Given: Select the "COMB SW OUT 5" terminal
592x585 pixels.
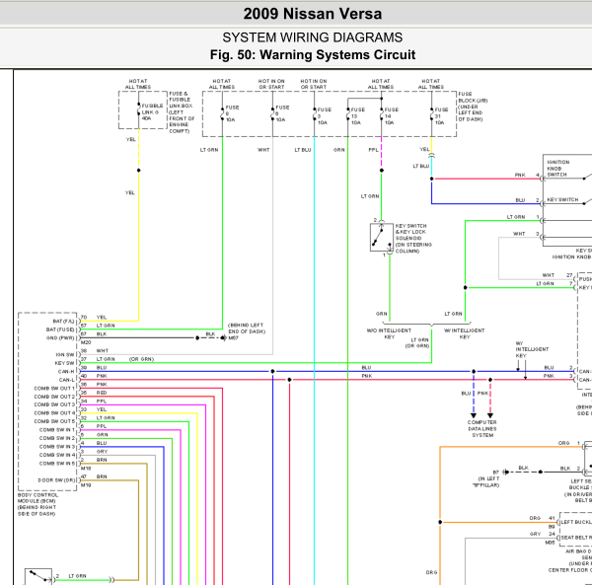Looking at the screenshot, I should point(54,421).
